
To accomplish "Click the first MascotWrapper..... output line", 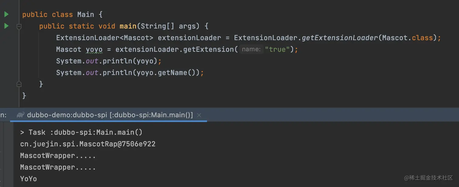I will pyautogui.click(x=58, y=156).
